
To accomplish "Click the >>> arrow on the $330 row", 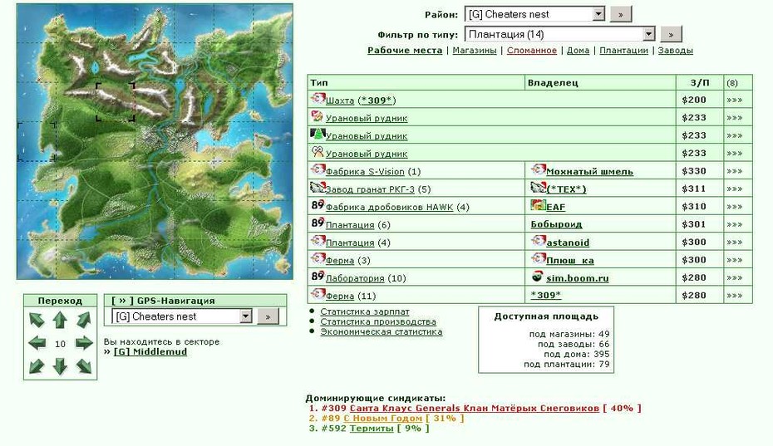I will click(x=734, y=171).
